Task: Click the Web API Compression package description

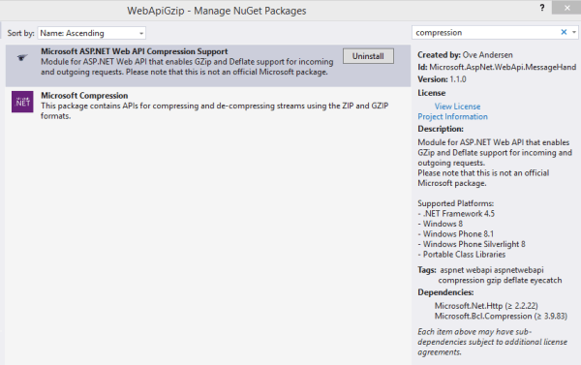Action: coord(187,67)
